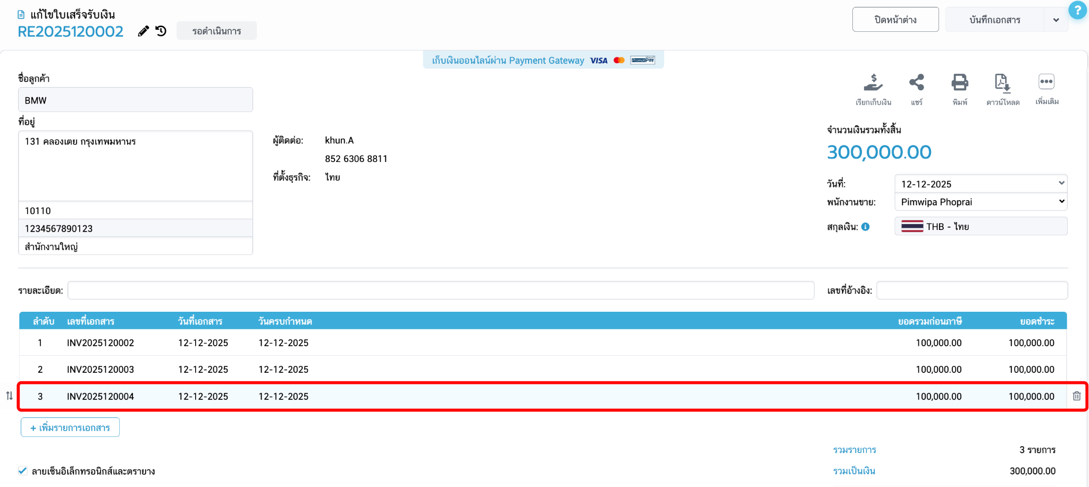Click the info icon next to สกุลเงิน
This screenshot has width=1089, height=487.
click(866, 227)
